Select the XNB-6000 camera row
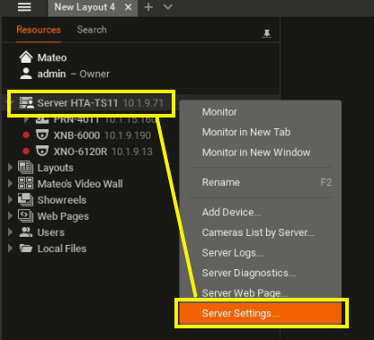 [102, 135]
